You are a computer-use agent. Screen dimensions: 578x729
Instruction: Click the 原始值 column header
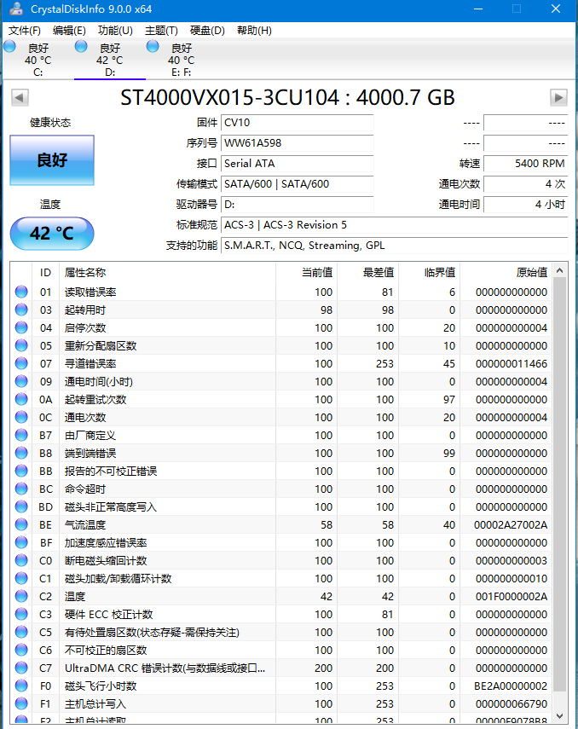click(506, 273)
